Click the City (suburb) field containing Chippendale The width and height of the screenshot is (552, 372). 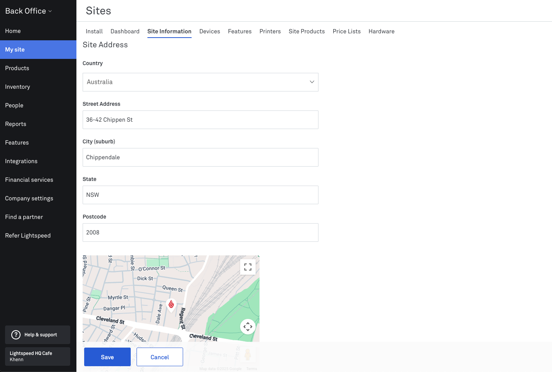201,157
